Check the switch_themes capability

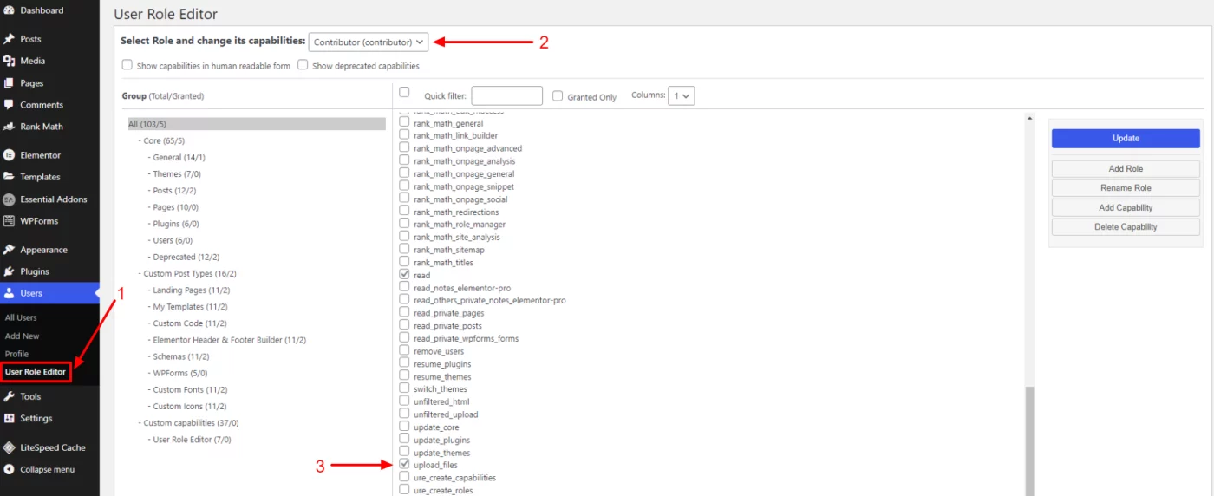404,388
